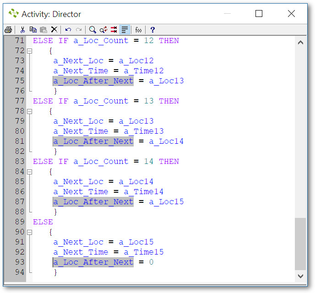Click a_Loc_Count on line 83
This screenshot has height=293, width=315.
(101, 162)
